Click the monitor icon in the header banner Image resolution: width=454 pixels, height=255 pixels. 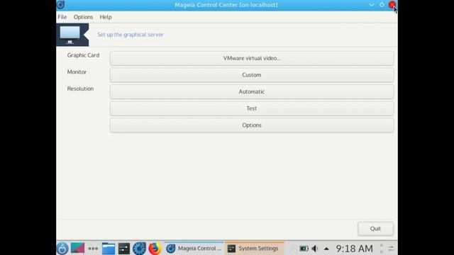(x=70, y=35)
